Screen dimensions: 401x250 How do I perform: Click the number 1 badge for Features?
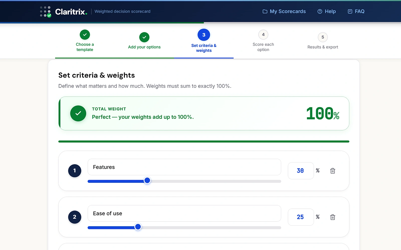(75, 171)
